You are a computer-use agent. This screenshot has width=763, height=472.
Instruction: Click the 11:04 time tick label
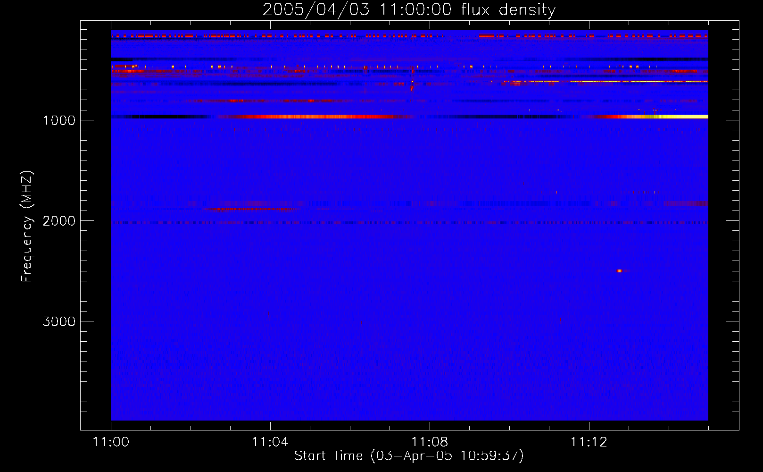[x=270, y=442]
